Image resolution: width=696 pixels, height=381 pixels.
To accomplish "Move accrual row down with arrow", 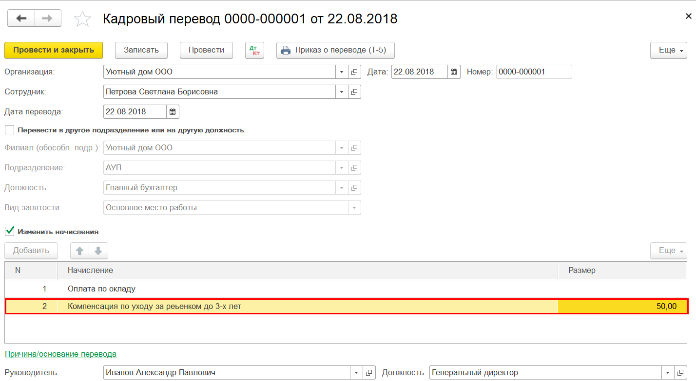I will tap(98, 251).
